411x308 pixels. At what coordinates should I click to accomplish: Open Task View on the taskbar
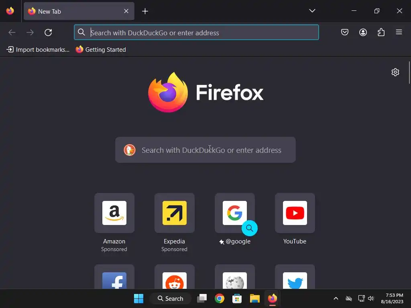[202, 298]
